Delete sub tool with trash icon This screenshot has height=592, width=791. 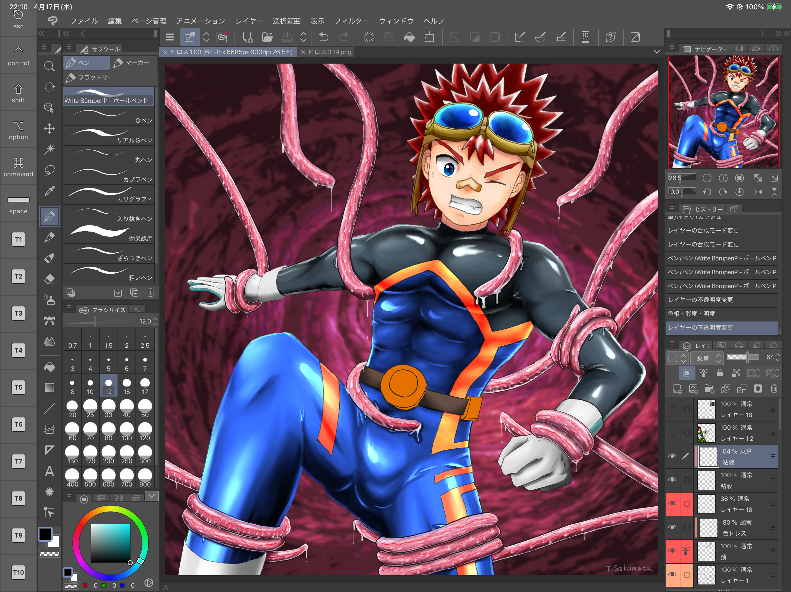[151, 293]
